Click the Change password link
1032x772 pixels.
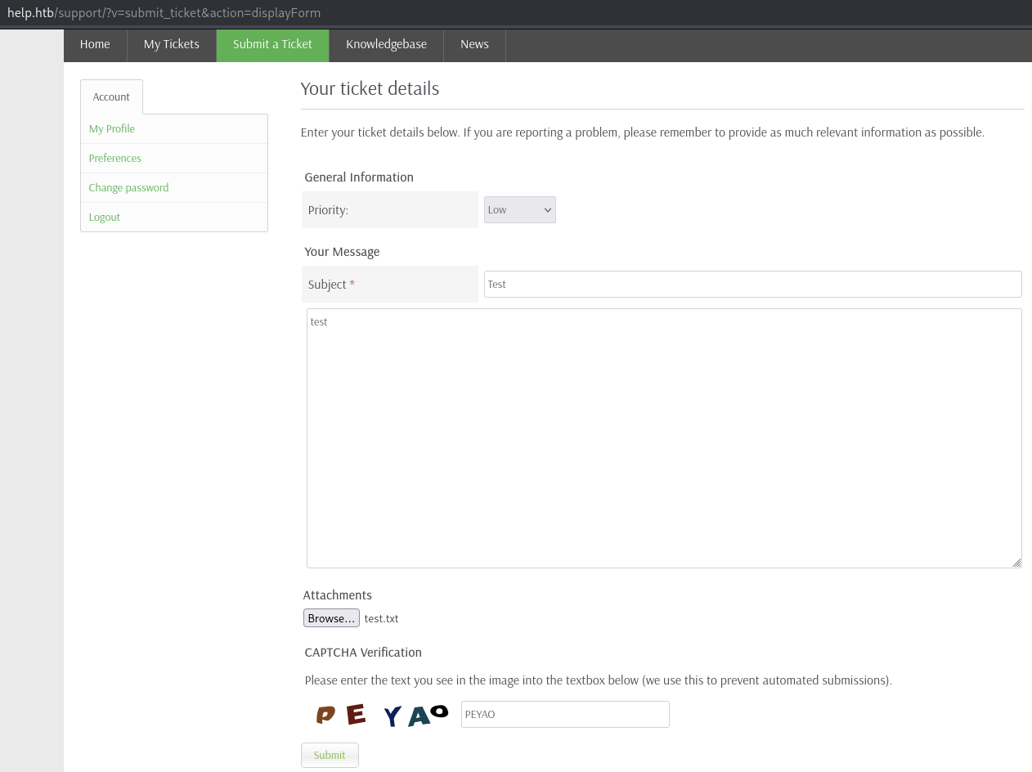[129, 188]
